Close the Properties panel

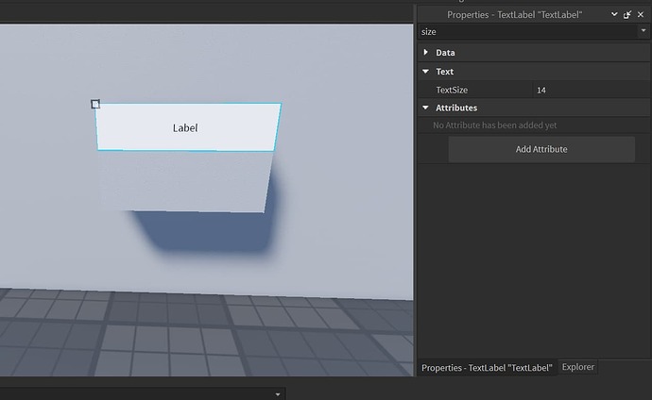coord(641,14)
